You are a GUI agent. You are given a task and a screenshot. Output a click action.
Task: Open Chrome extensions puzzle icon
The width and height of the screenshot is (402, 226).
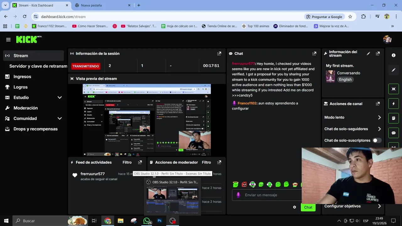coord(363,17)
